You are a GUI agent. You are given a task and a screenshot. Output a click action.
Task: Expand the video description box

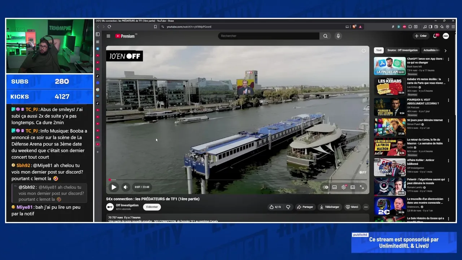(x=237, y=218)
